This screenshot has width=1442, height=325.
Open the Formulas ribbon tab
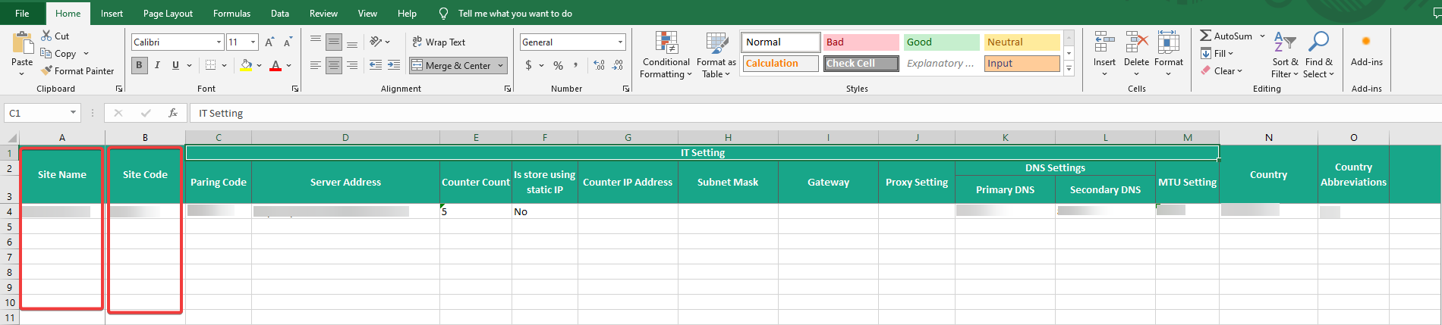point(231,14)
